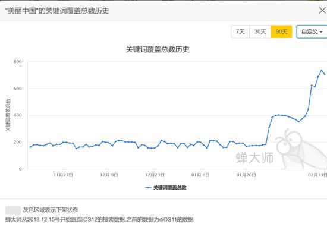The width and height of the screenshot is (327, 227).
Task: Switch to the 30天 range tab
Action: click(x=260, y=31)
